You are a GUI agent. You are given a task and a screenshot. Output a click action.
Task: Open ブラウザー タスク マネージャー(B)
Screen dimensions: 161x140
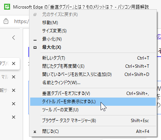click(x=93, y=121)
